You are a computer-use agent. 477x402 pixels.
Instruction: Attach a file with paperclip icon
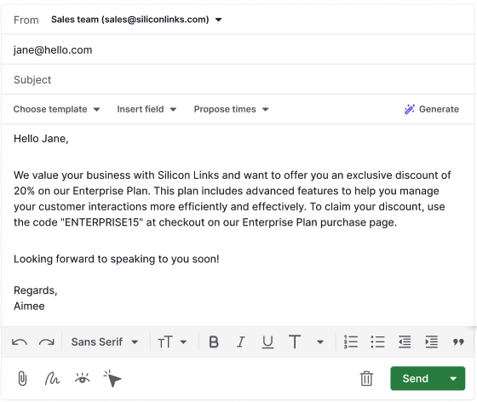pos(22,379)
